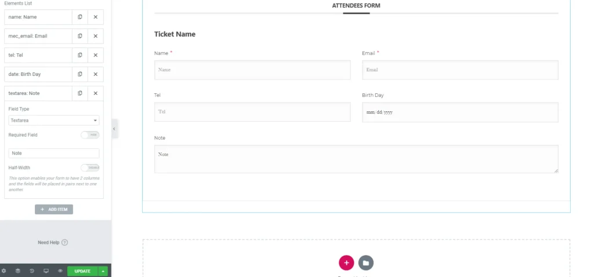Open the 'name: Name' element row
The height and width of the screenshot is (277, 594).
pyautogui.click(x=38, y=17)
